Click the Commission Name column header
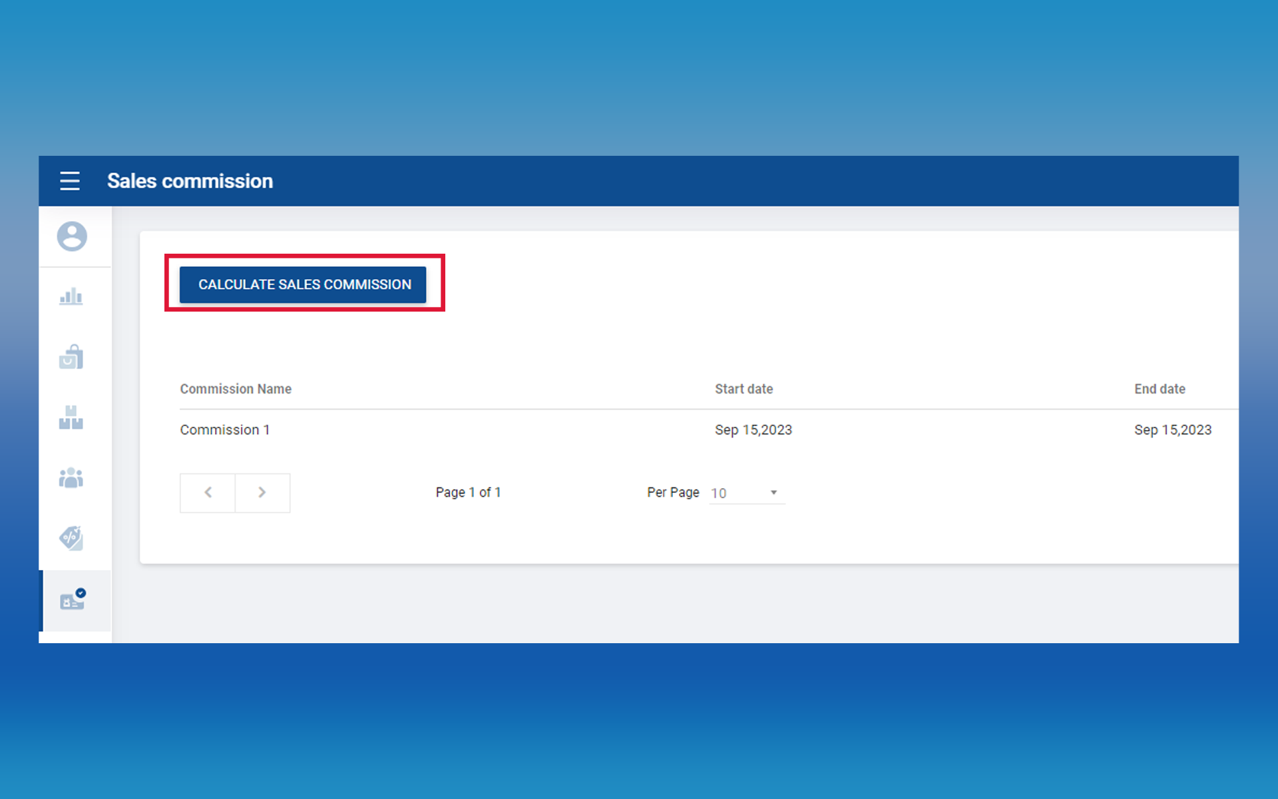This screenshot has height=799, width=1278. pyautogui.click(x=236, y=389)
